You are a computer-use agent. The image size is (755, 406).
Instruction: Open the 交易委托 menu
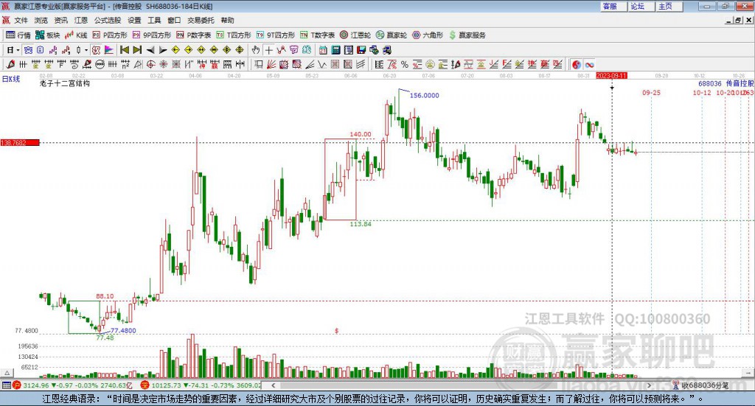point(201,20)
